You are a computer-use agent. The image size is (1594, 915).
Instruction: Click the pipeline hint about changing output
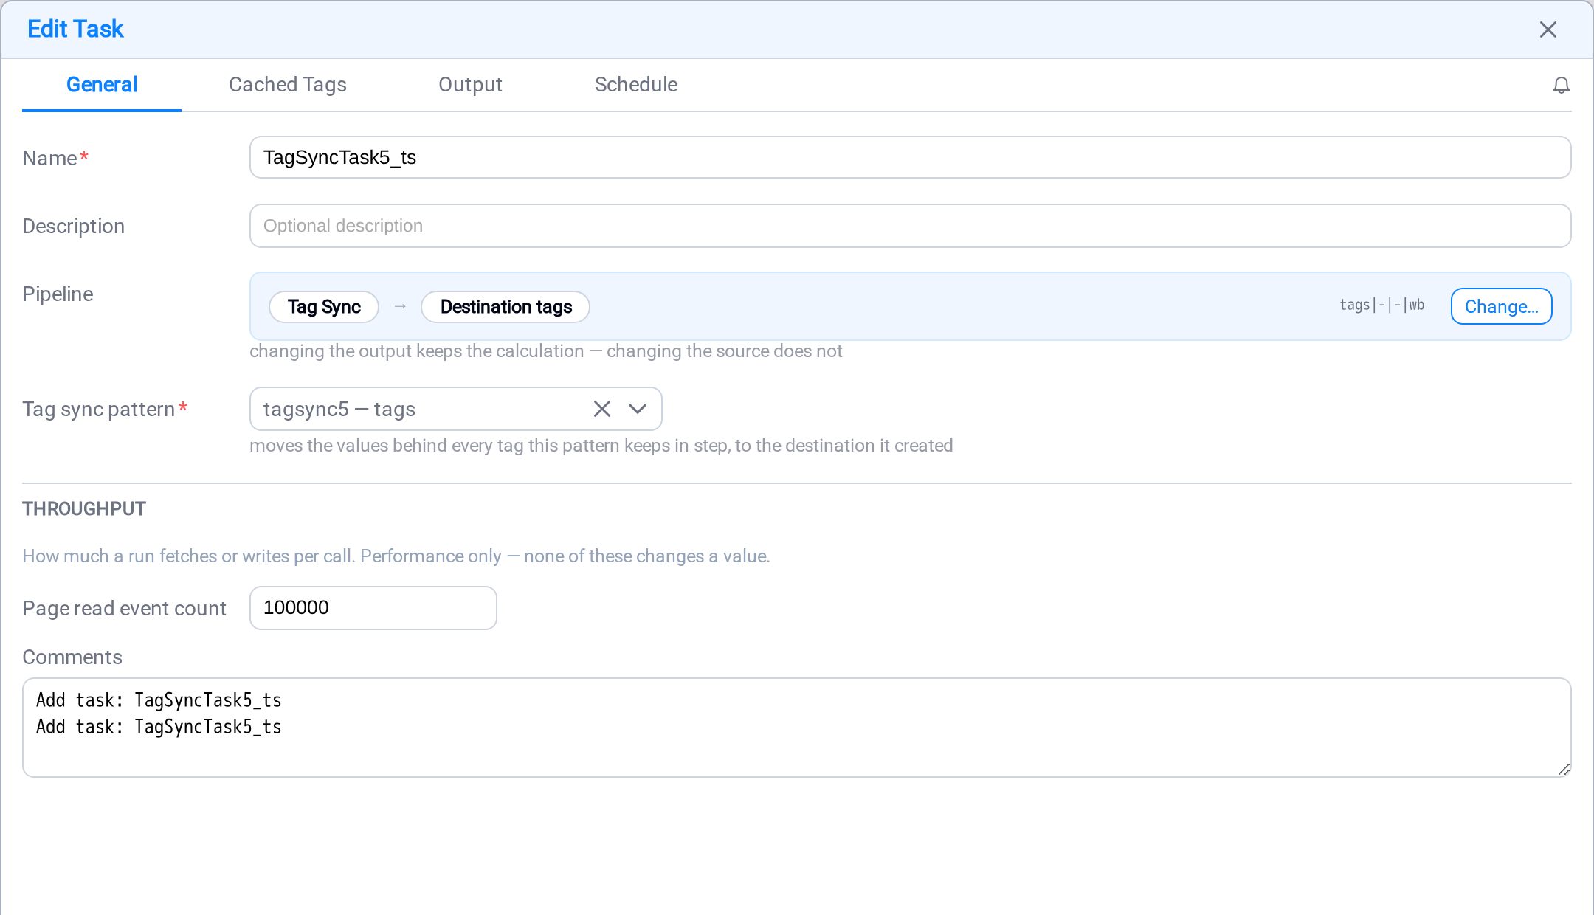click(545, 351)
